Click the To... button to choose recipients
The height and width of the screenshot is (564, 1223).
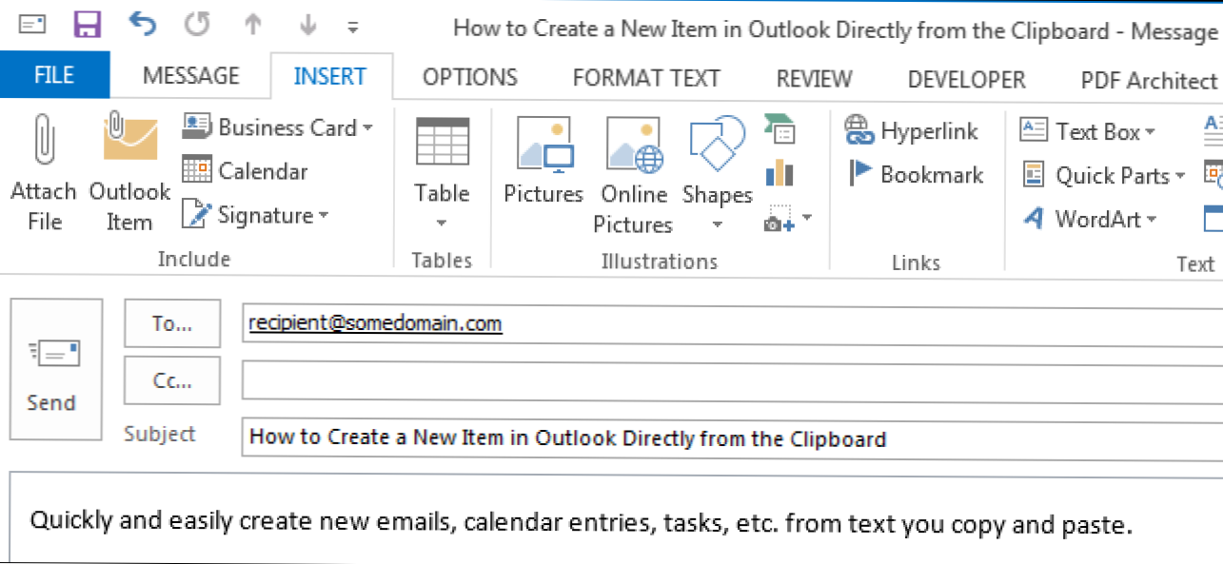pyautogui.click(x=172, y=324)
